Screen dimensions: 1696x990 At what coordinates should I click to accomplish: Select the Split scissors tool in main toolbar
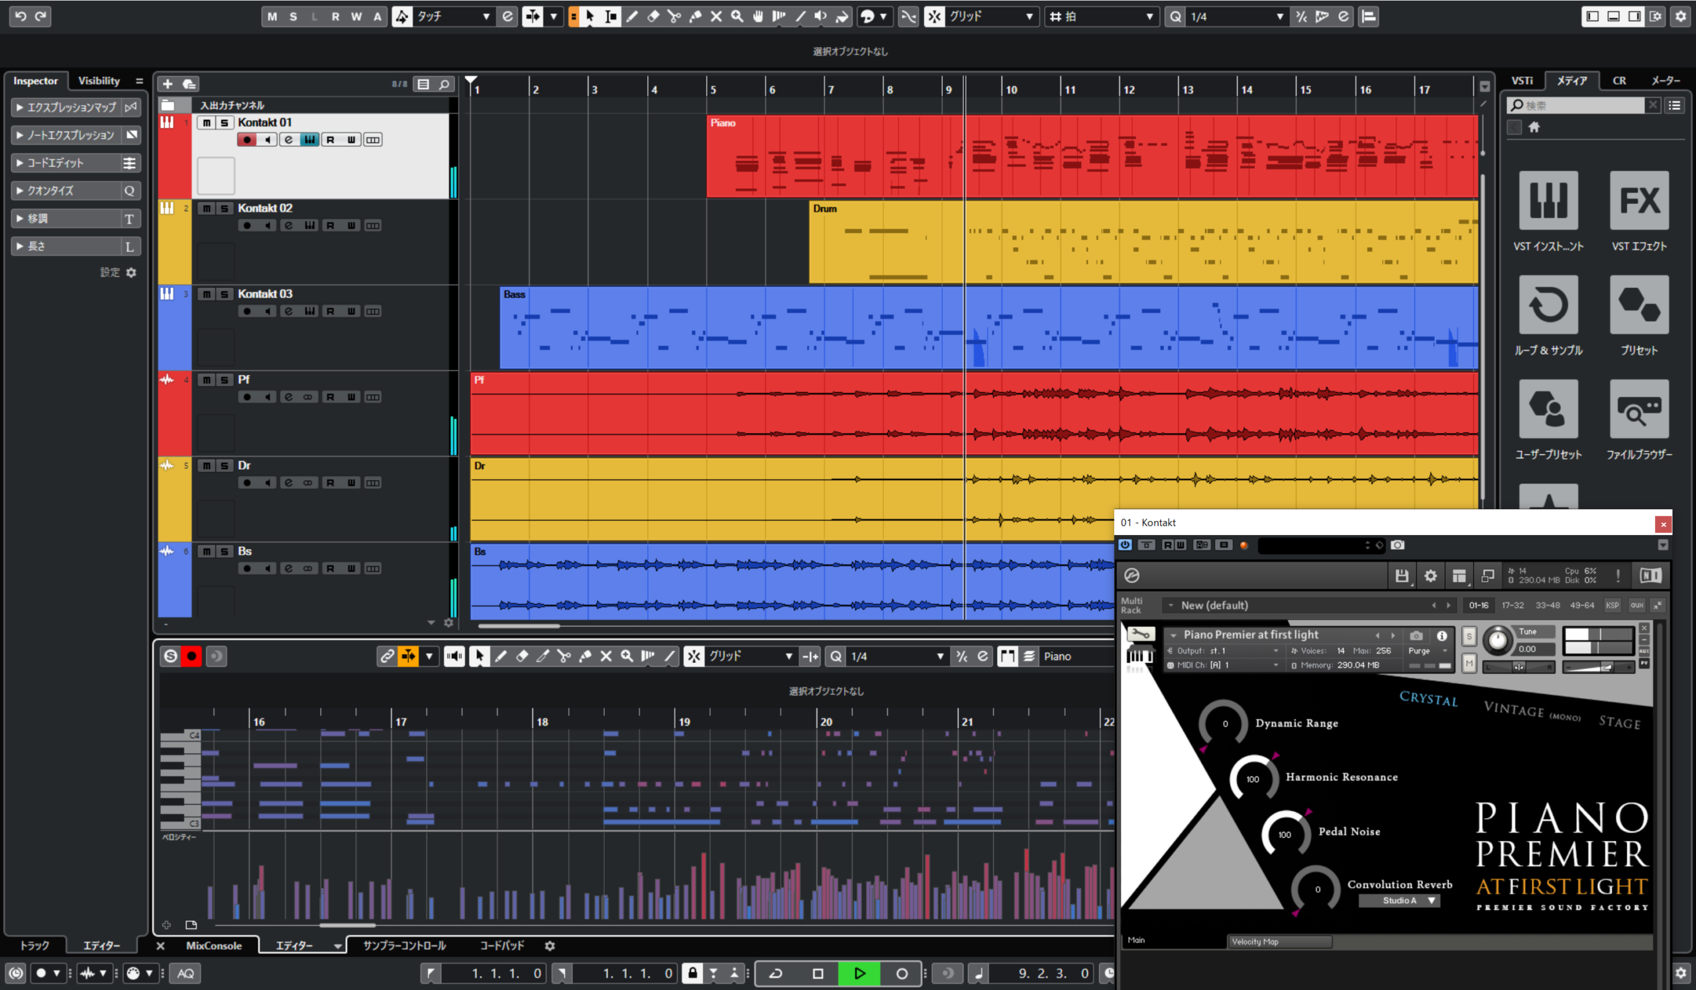pos(674,16)
